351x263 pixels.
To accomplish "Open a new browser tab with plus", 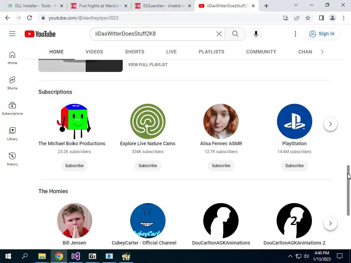I will coord(266,6).
